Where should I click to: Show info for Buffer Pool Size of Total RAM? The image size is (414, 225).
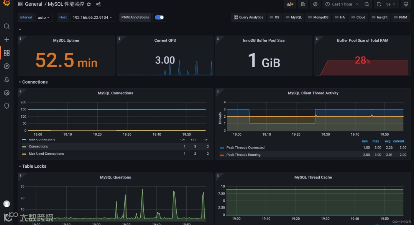coord(317,39)
